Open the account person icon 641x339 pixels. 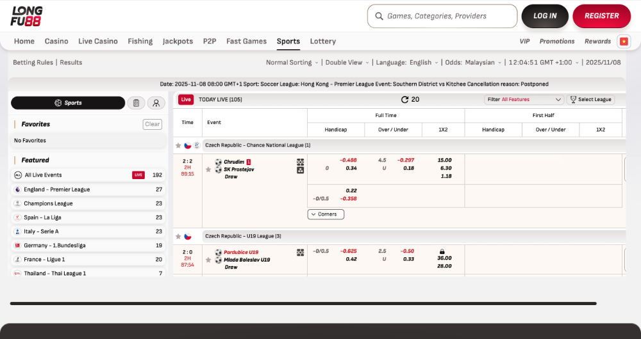point(156,103)
